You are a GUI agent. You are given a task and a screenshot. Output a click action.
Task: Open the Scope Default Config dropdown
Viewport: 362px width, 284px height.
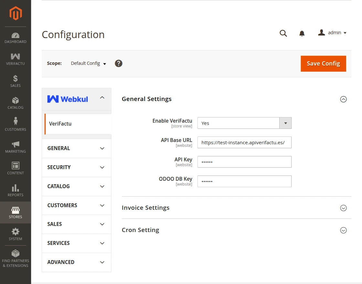coord(88,63)
